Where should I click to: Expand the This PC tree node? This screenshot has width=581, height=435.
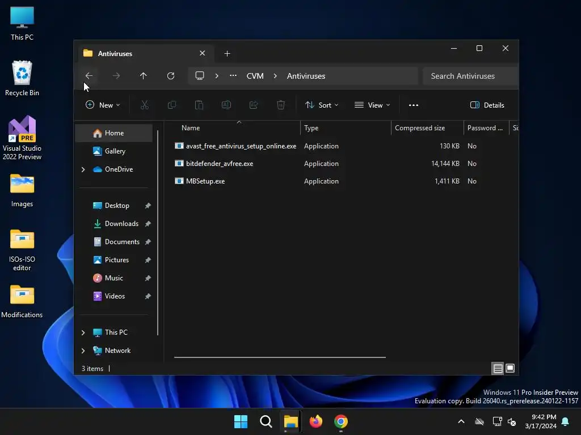pyautogui.click(x=83, y=332)
